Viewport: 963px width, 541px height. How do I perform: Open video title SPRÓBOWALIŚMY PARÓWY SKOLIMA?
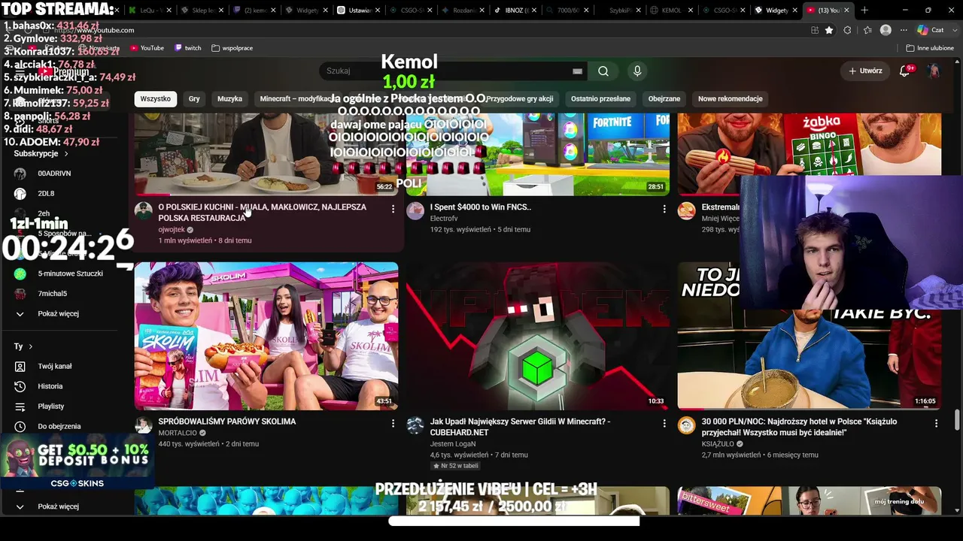pos(227,422)
